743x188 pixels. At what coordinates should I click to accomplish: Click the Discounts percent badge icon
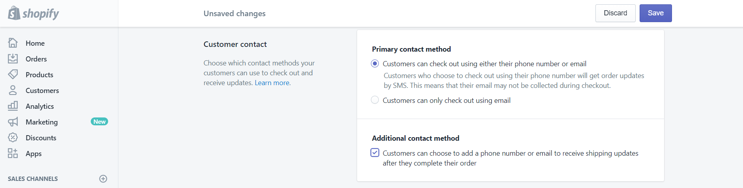click(x=13, y=138)
